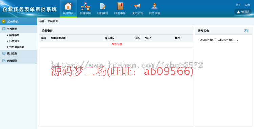
Task: Click the 退出 logout link
Action: [247, 5]
